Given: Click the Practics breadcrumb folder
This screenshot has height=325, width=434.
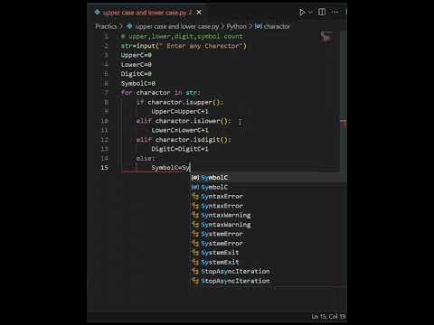Looking at the screenshot, I should click(106, 26).
